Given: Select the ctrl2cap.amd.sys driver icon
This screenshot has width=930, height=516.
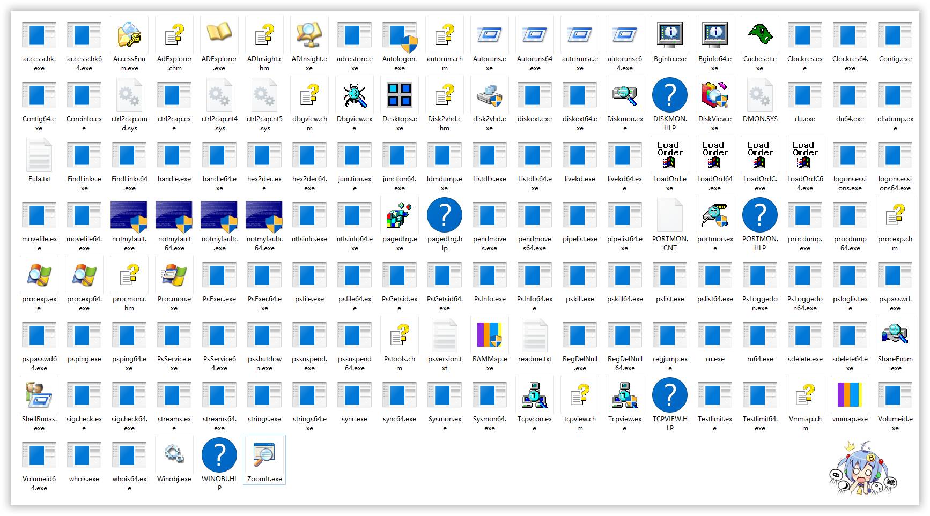Looking at the screenshot, I should tap(129, 95).
